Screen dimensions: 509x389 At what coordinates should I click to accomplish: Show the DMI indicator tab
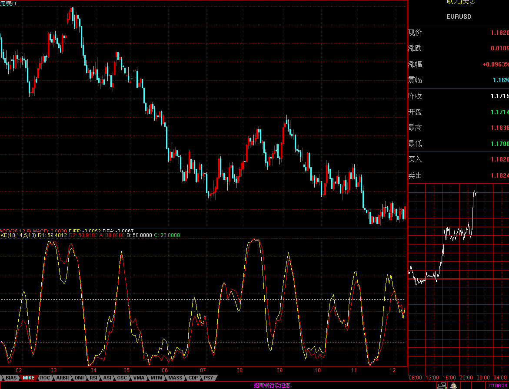[79, 378]
